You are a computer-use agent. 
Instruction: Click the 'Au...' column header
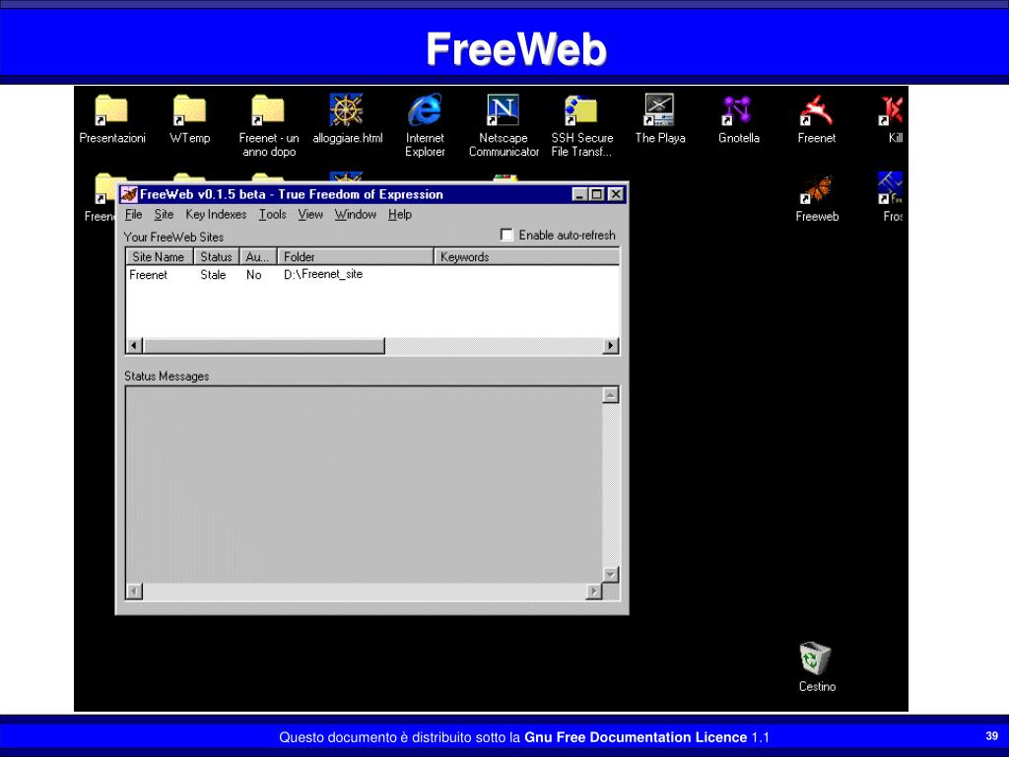tap(258, 257)
